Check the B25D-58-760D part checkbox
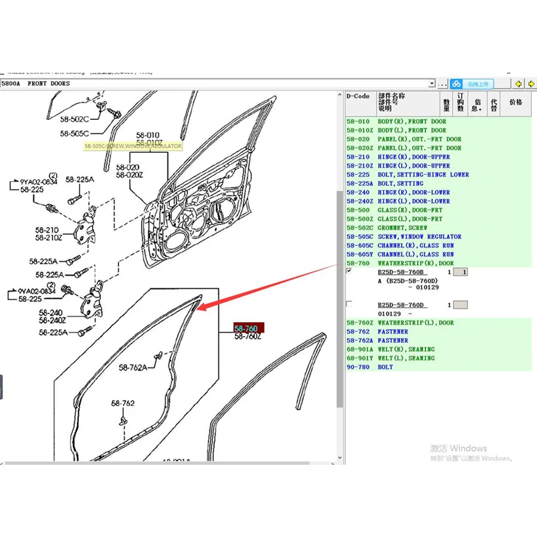The image size is (537, 537). (x=349, y=304)
